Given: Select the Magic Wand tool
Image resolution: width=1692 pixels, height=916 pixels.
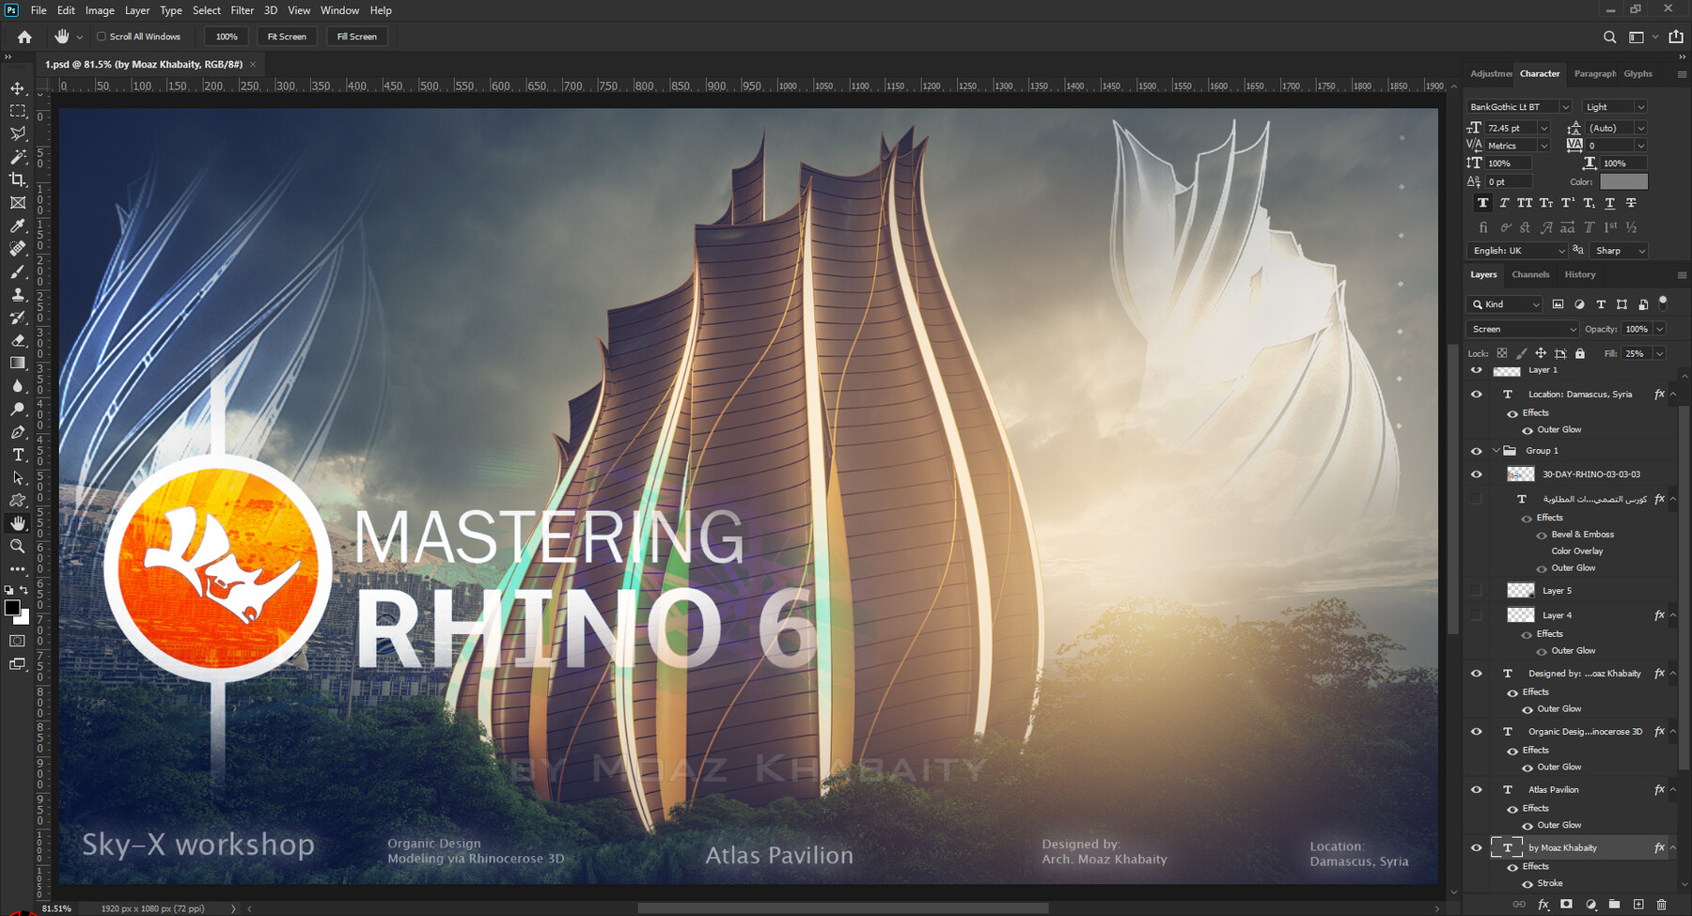Looking at the screenshot, I should tap(18, 157).
